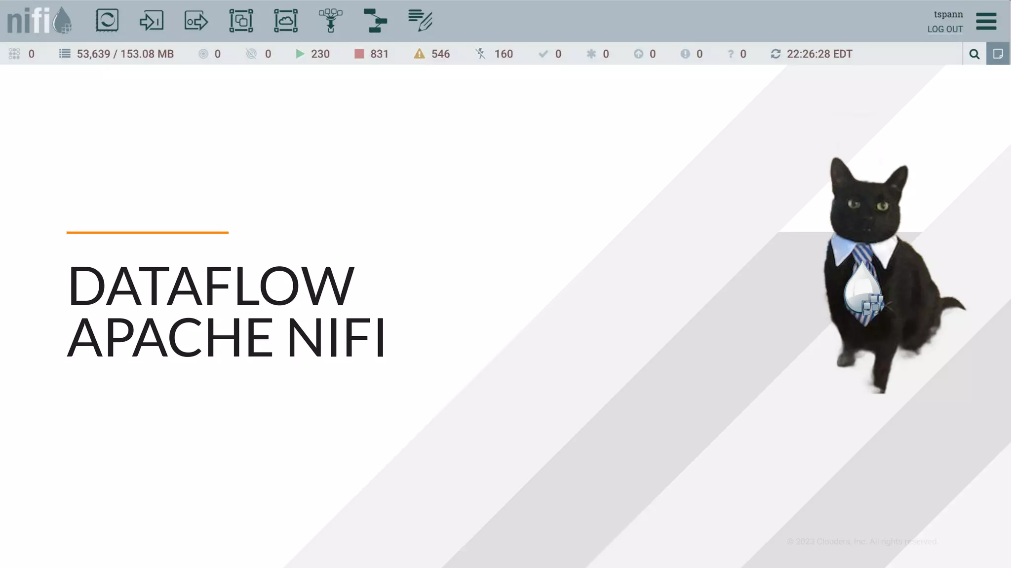Click the queued data list icon
The image size is (1011, 568).
[65, 54]
